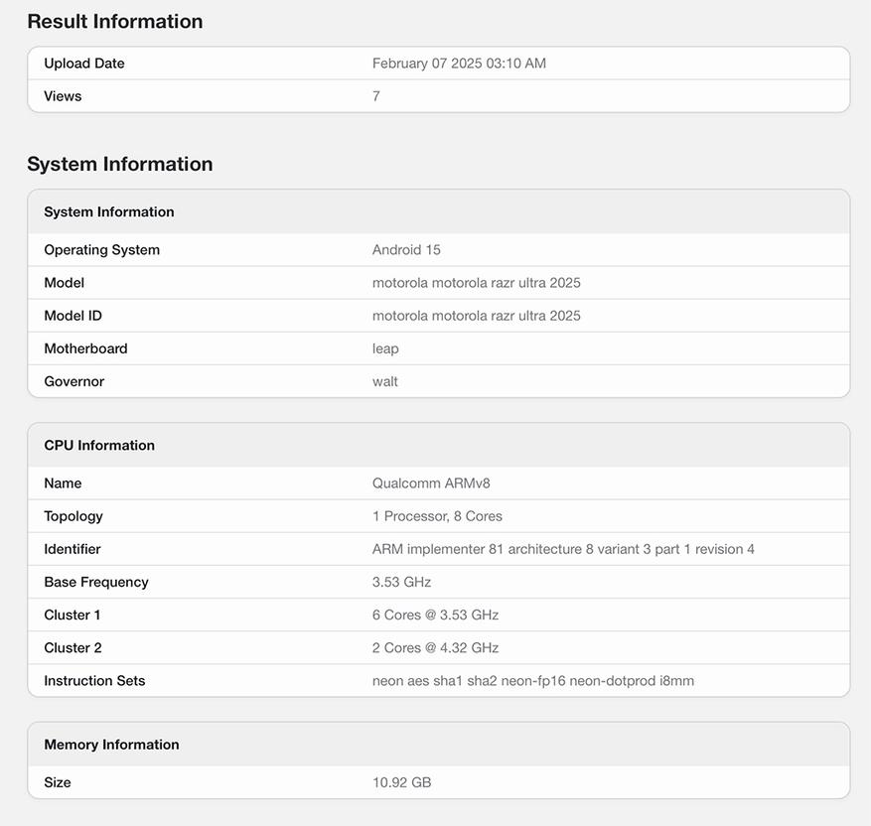Click the Instruction Sets value text
This screenshot has height=826, width=871.
(x=532, y=681)
